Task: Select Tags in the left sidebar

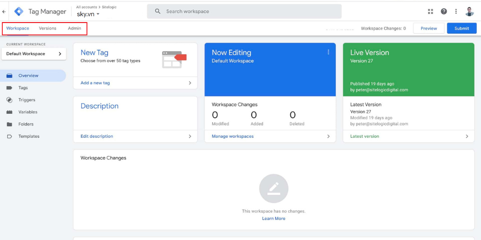Action: point(23,88)
